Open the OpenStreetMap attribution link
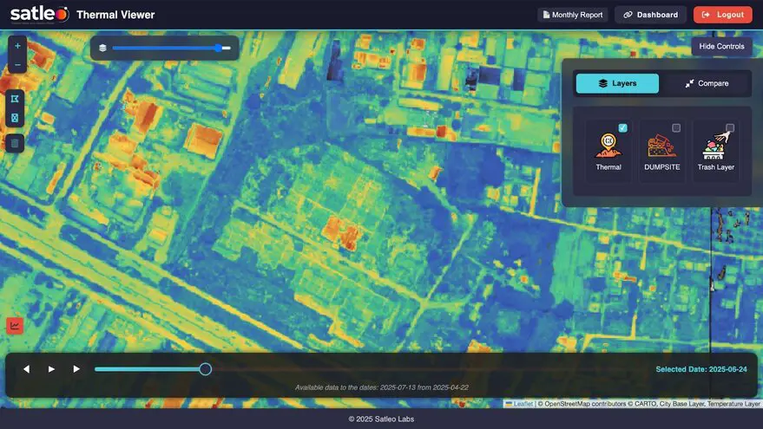The image size is (763, 429). (573, 404)
